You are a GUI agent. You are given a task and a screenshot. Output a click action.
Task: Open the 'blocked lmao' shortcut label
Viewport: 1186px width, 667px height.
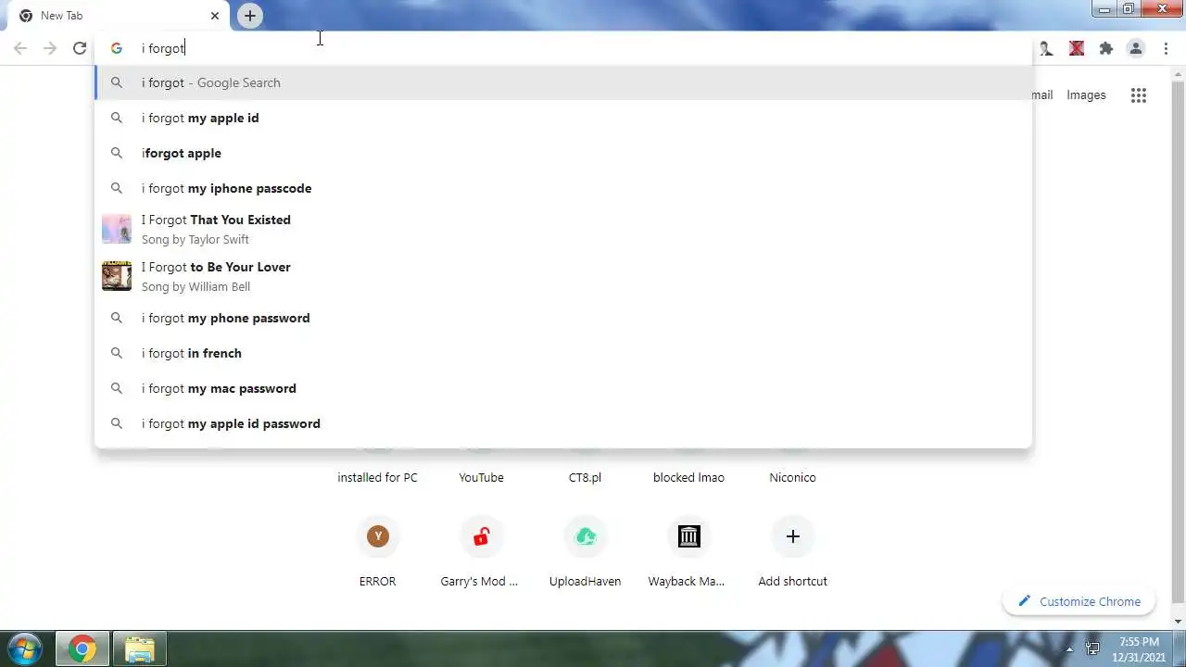(688, 477)
